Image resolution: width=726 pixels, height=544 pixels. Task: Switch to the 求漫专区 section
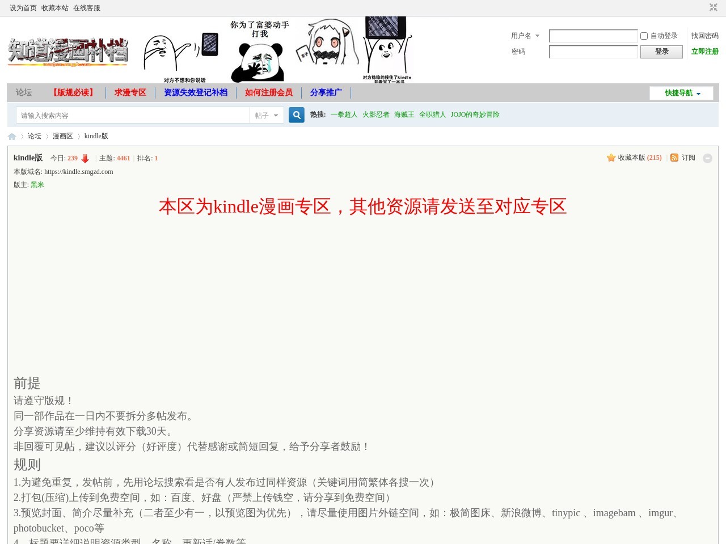pyautogui.click(x=129, y=93)
